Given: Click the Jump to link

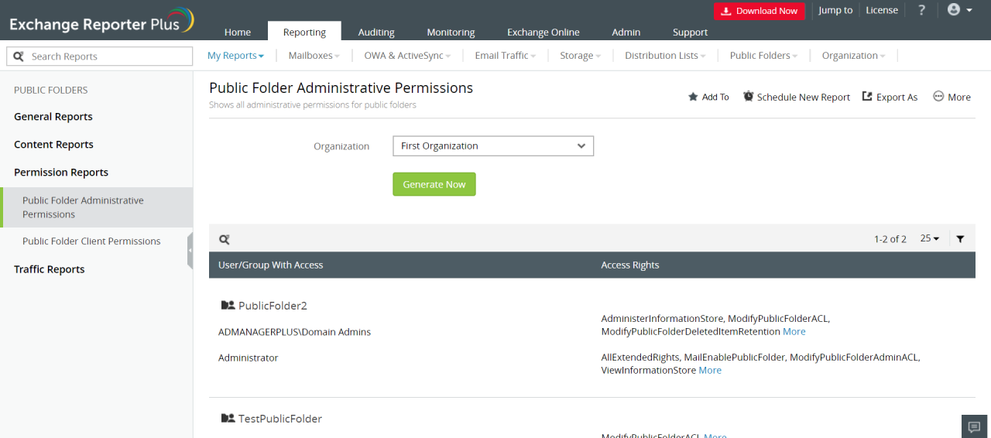Looking at the screenshot, I should click(x=835, y=10).
